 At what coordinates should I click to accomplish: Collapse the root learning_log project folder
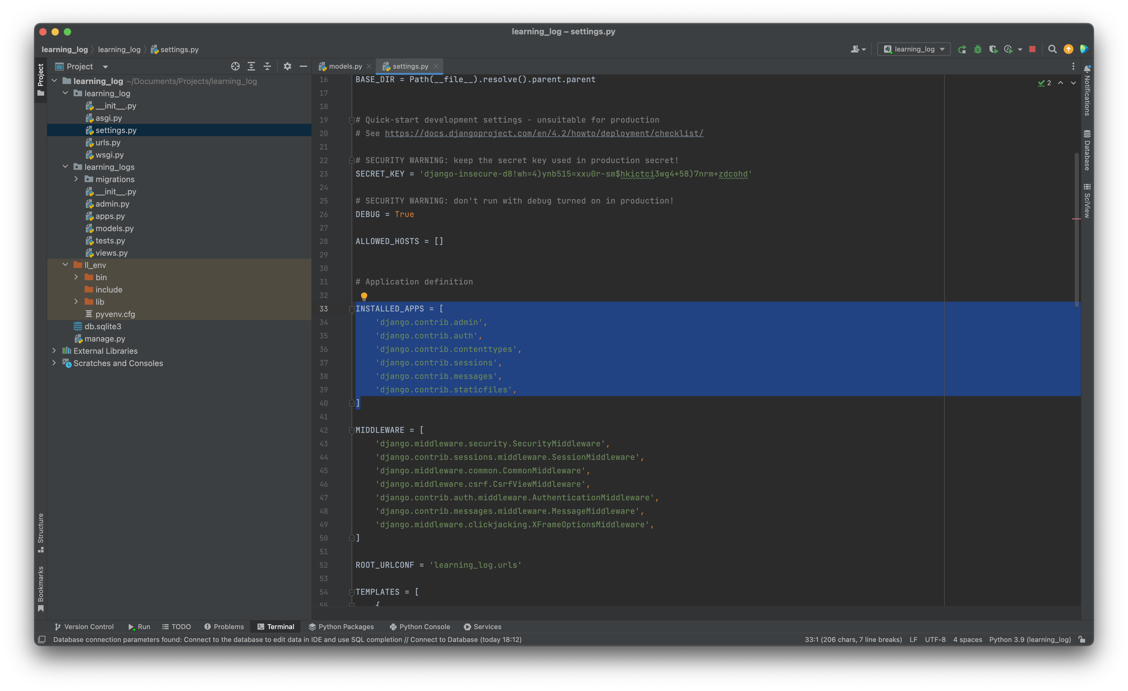(55, 81)
